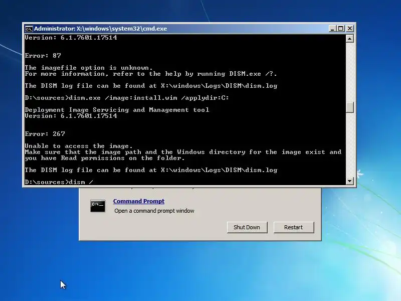Click 'For more information, refer to the help' line
The height and width of the screenshot is (301, 401).
(151, 74)
